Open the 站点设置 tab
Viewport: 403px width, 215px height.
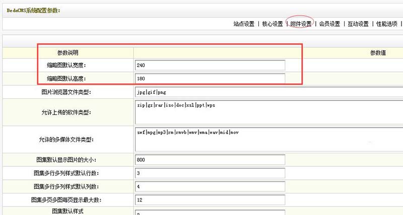tap(244, 24)
